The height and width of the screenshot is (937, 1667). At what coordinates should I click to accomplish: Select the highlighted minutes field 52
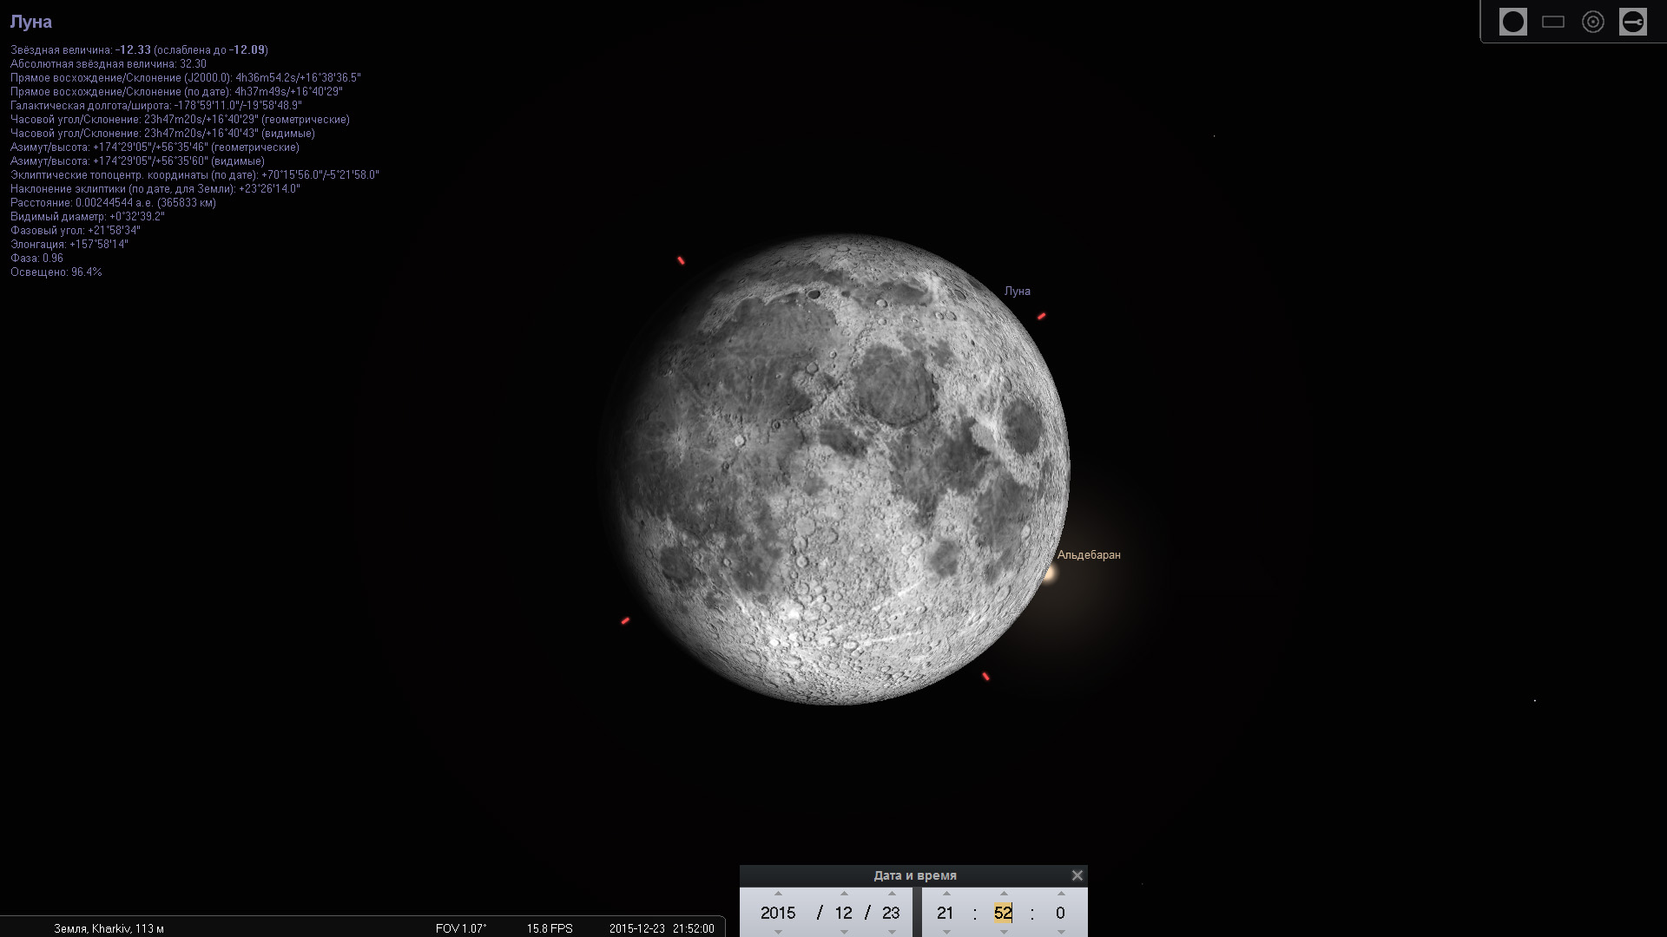(1004, 913)
